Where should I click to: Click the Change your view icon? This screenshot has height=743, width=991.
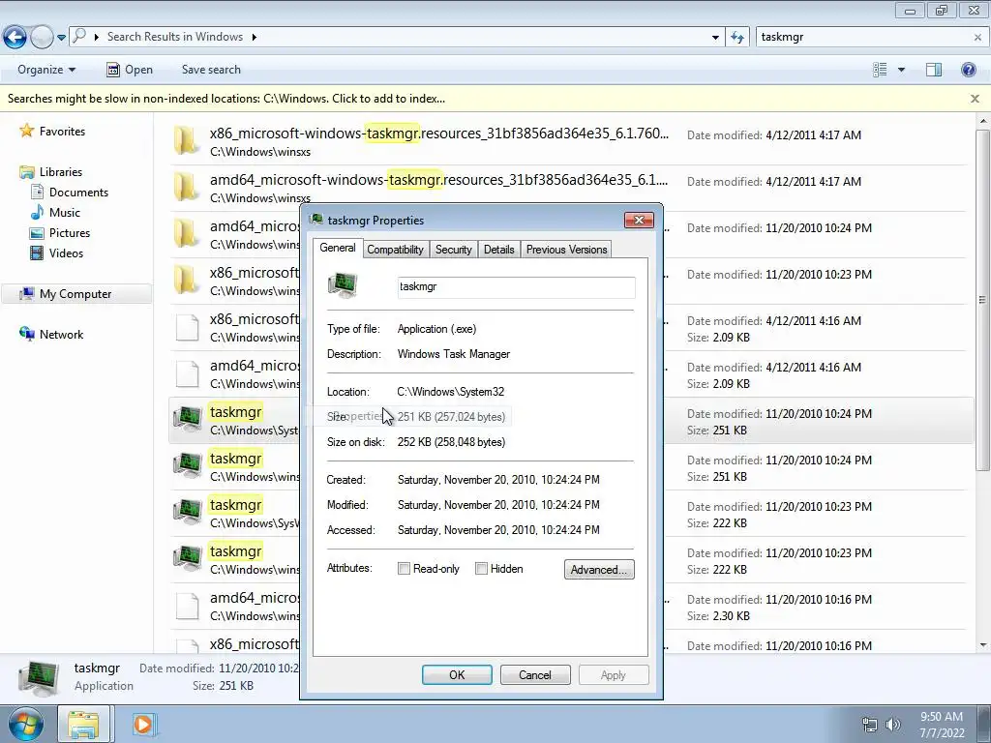point(880,70)
